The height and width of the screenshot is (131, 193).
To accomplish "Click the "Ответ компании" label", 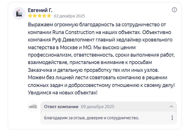I will click(x=61, y=107).
